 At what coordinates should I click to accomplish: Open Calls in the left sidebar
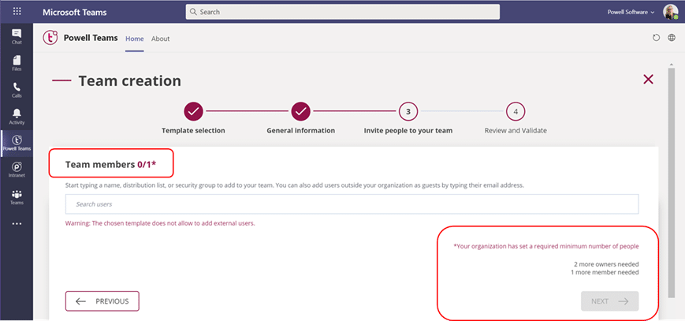17,90
